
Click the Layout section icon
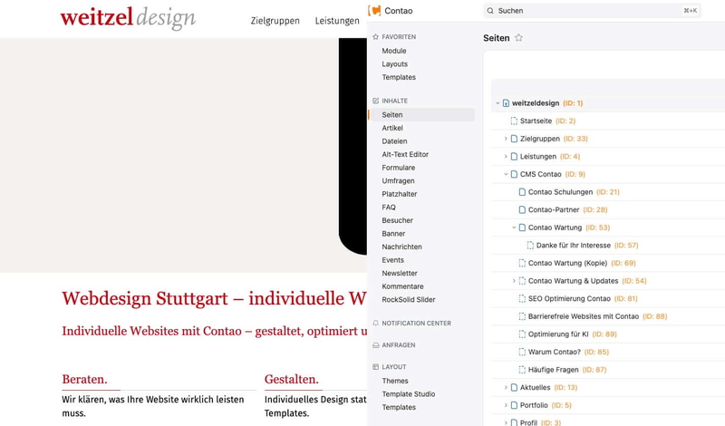[375, 367]
